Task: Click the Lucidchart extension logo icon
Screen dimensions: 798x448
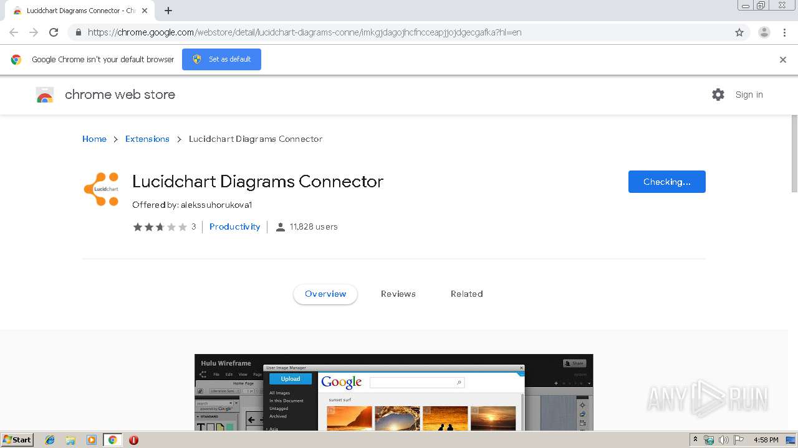Action: pyautogui.click(x=101, y=189)
